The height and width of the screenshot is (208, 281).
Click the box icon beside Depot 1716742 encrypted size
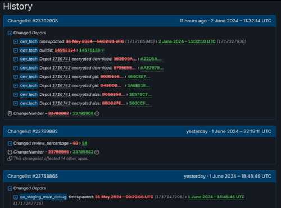16,103
